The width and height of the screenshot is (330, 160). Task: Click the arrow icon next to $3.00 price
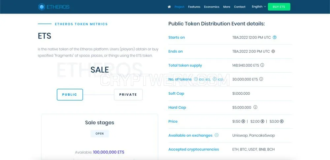(281, 121)
